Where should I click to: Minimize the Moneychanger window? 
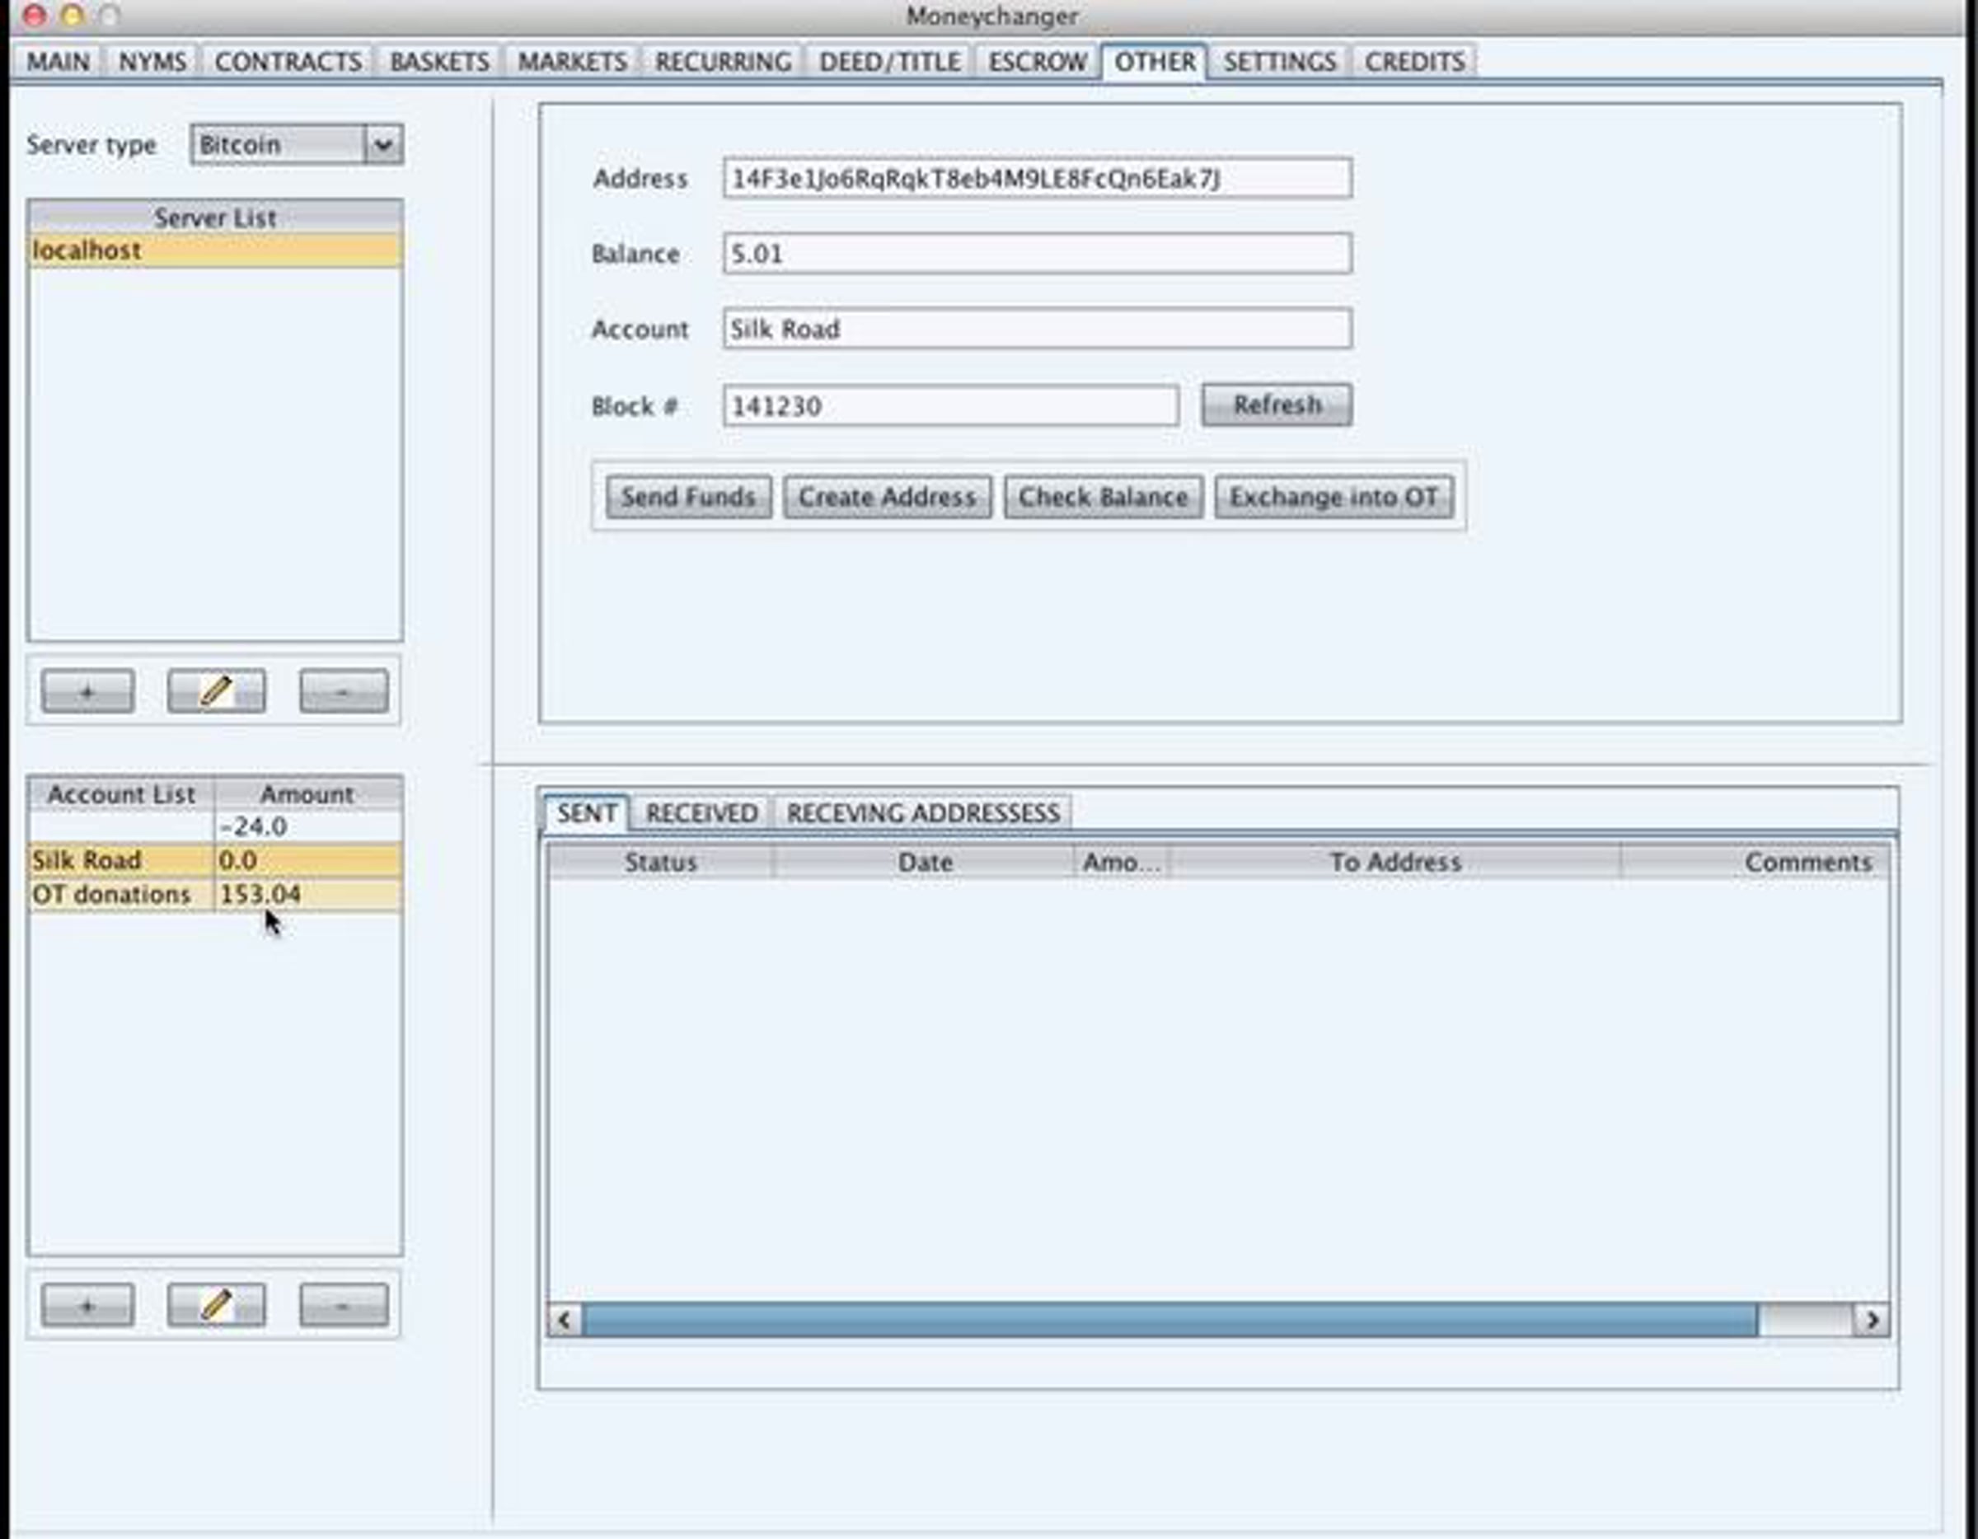[73, 16]
